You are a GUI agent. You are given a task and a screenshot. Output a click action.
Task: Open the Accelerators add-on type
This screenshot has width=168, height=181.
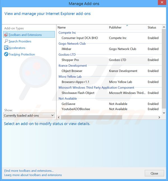(x=17, y=48)
